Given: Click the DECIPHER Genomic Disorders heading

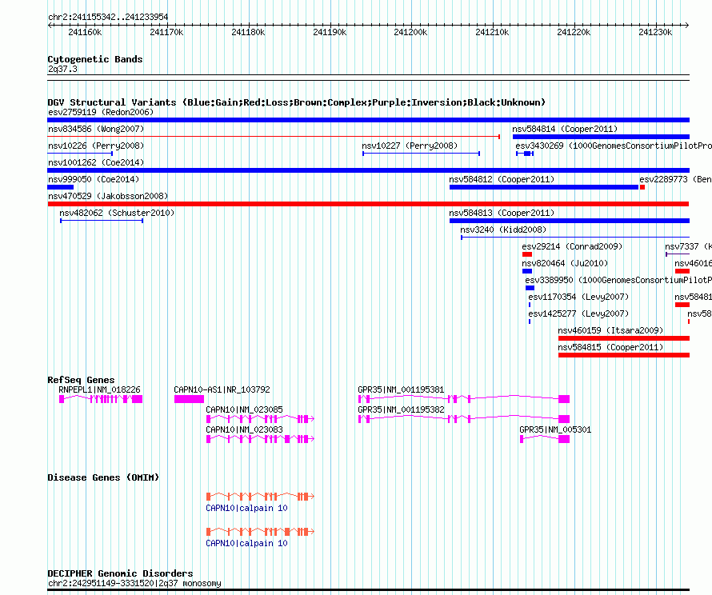Looking at the screenshot, I should 120,573.
